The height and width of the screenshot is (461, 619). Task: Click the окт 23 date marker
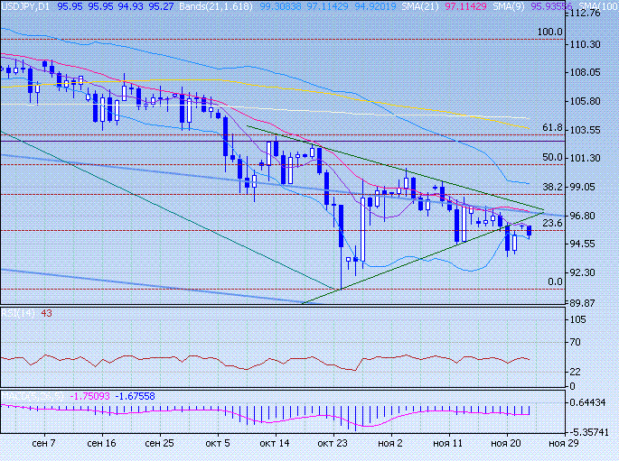tap(333, 445)
